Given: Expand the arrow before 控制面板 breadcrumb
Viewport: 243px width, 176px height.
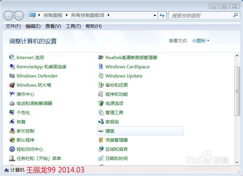Looking at the screenshot, I should click(39, 15).
